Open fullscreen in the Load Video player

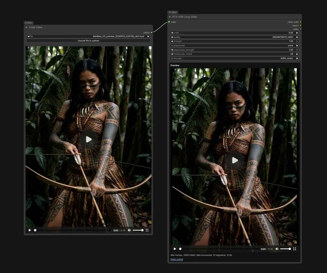click(x=147, y=230)
